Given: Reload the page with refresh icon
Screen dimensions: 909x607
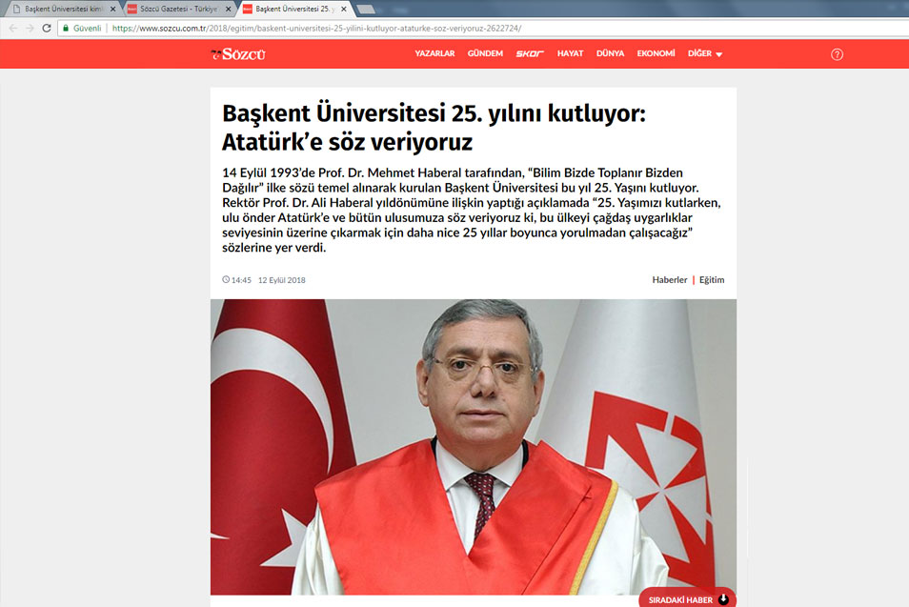Looking at the screenshot, I should [48, 29].
